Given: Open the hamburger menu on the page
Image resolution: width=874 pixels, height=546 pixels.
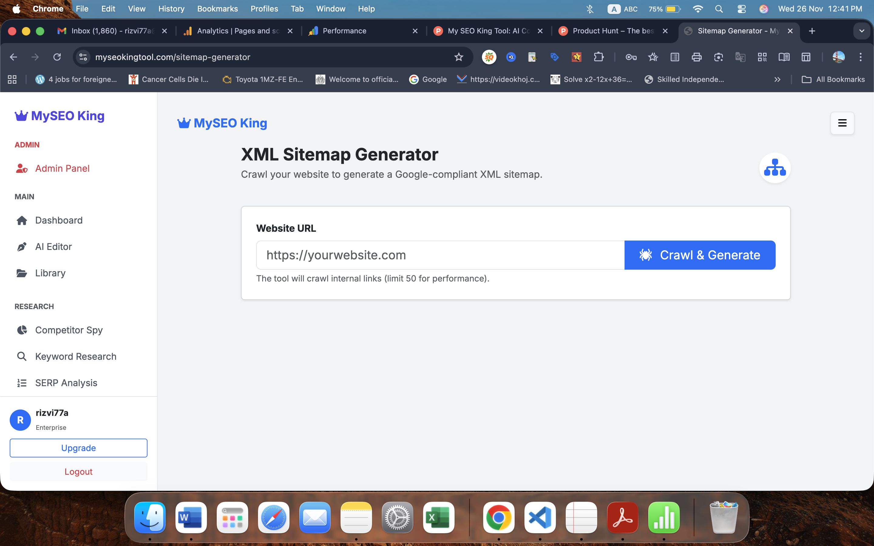Looking at the screenshot, I should [x=842, y=123].
